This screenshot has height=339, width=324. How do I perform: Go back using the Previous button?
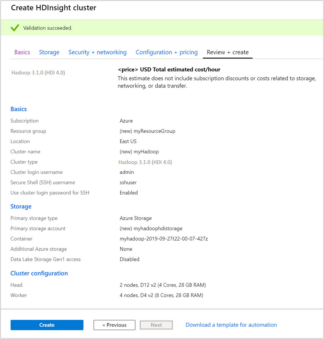(x=114, y=325)
